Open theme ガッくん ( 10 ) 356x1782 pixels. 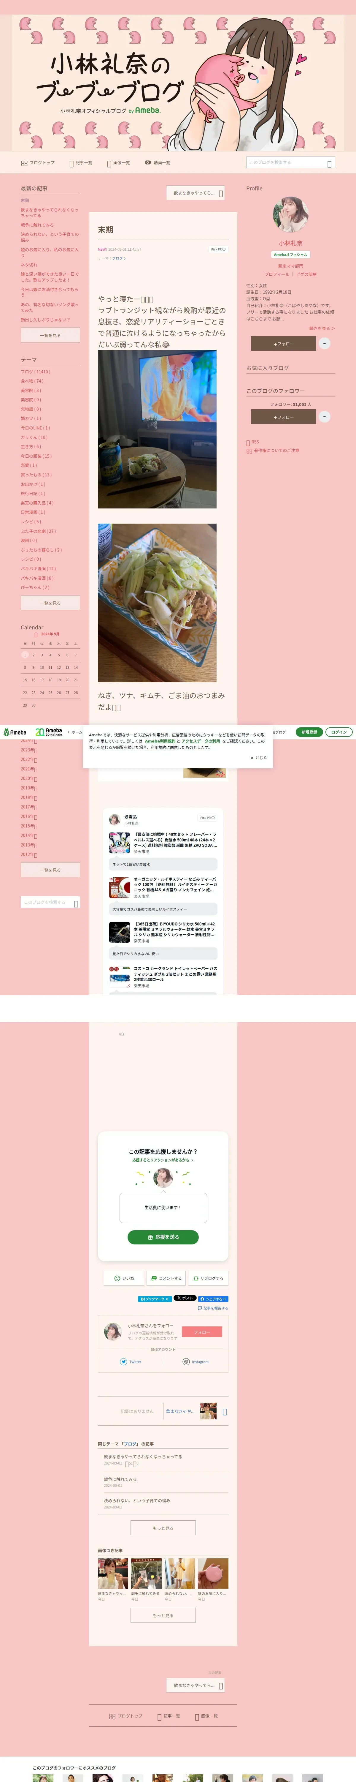[34, 437]
